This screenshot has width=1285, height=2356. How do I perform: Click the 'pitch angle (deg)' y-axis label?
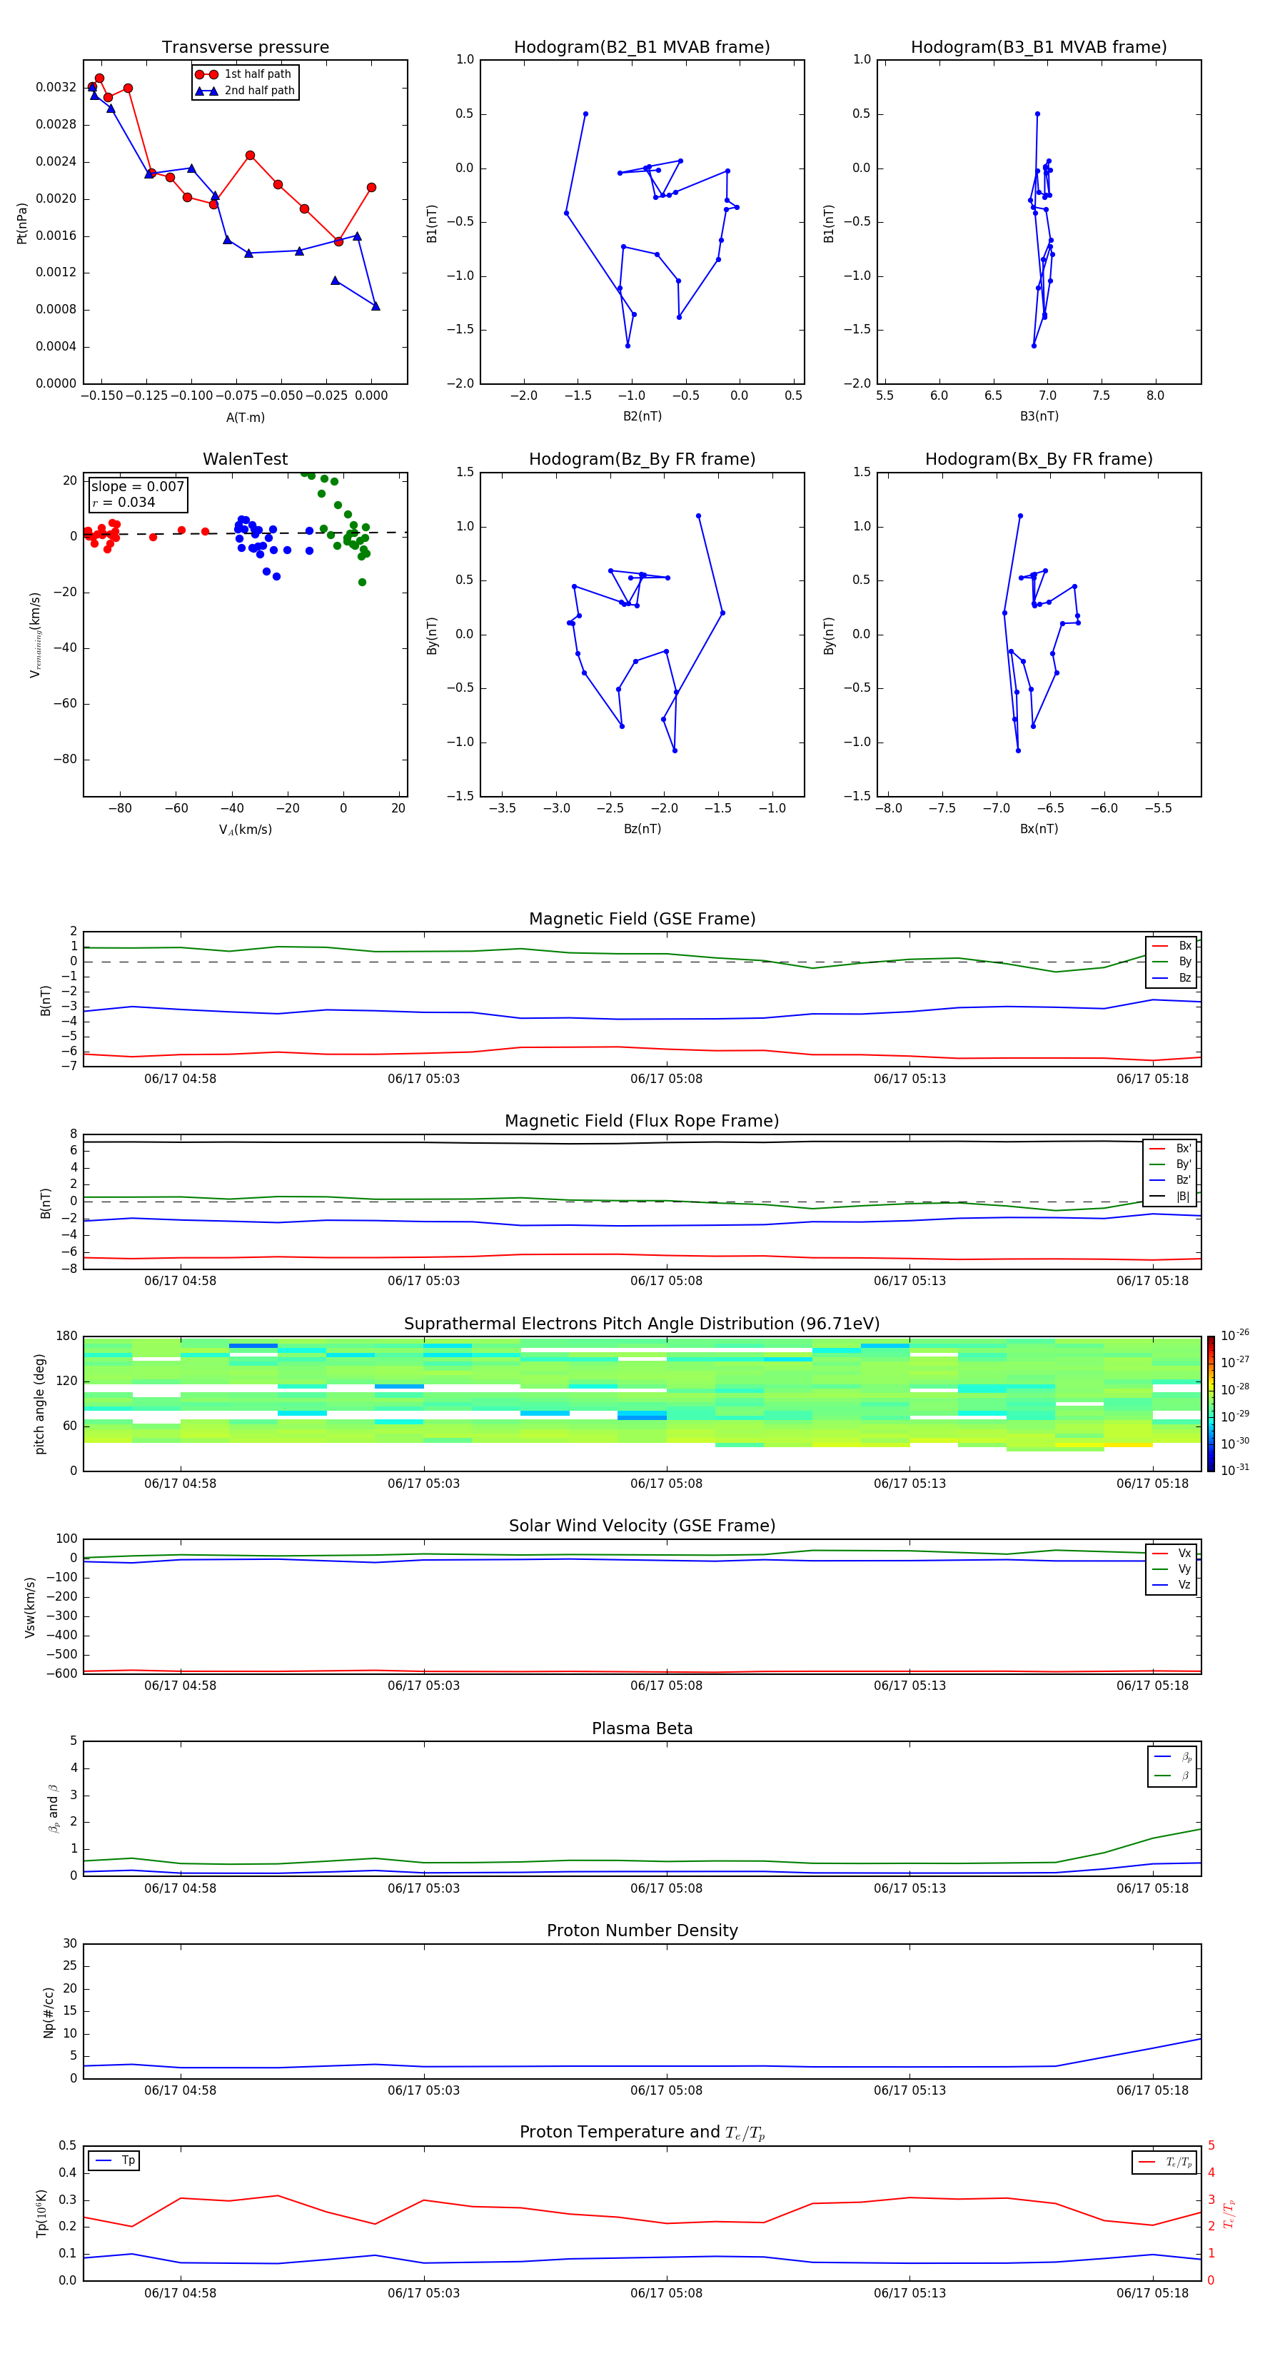(39, 1404)
